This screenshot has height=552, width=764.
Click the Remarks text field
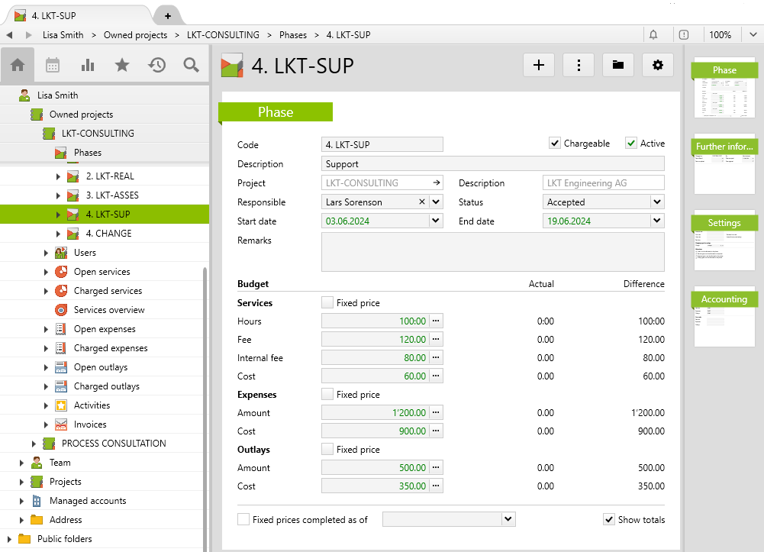click(492, 252)
